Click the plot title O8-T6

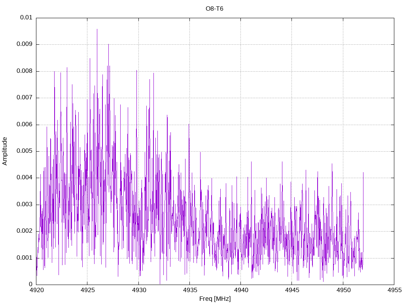[214, 9]
